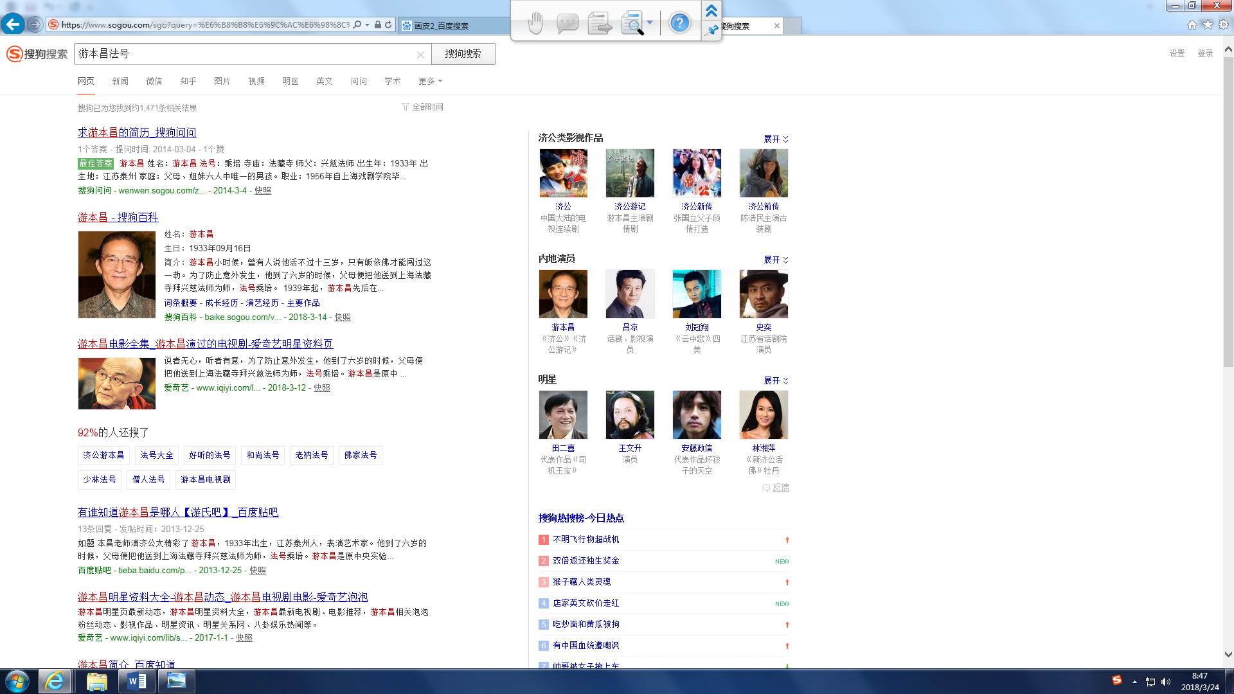
Task: Click the document magnifier search tool
Action: 632,24
